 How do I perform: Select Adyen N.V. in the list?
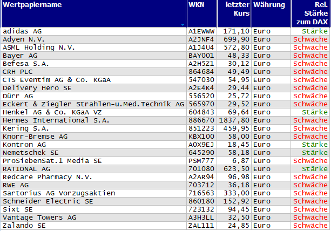[24, 39]
